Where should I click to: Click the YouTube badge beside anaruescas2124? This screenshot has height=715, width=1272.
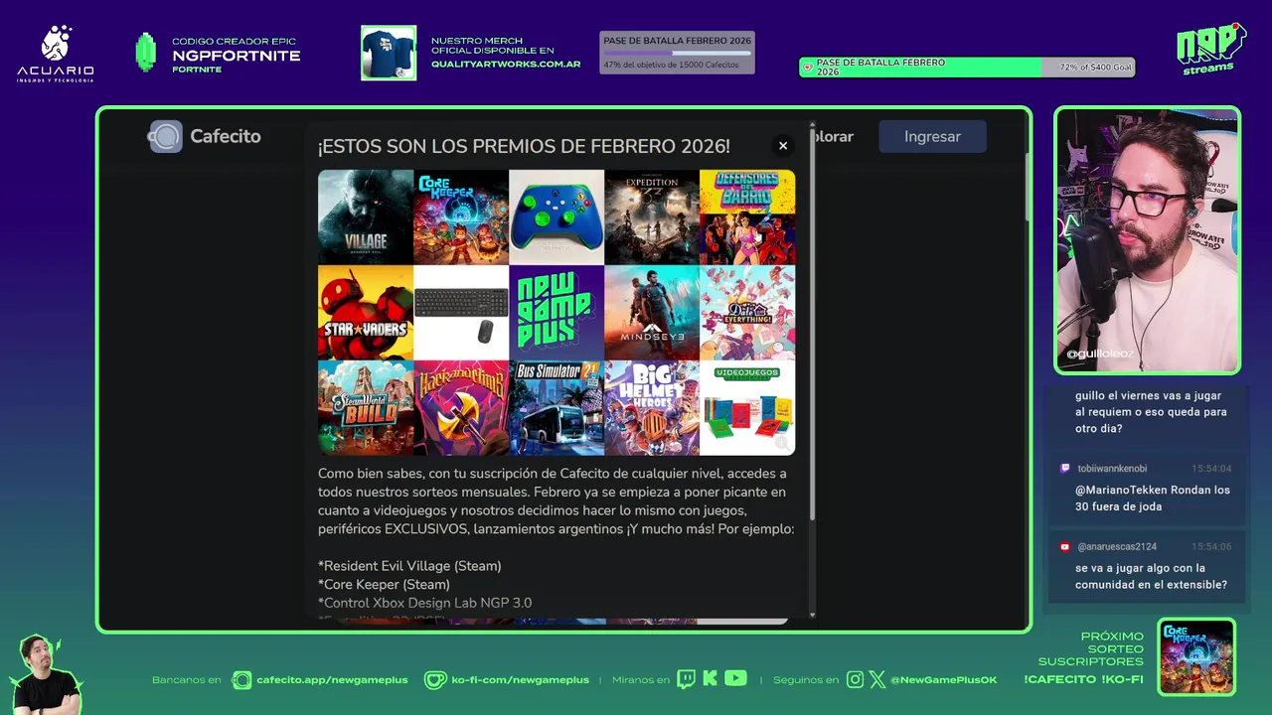click(x=1065, y=547)
